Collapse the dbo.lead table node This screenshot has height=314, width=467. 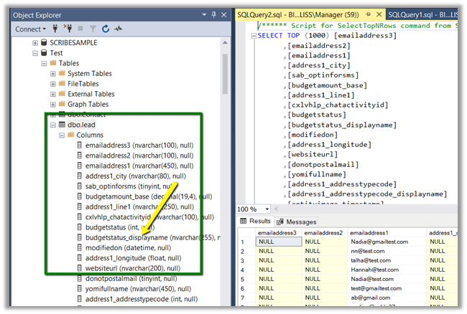pos(52,125)
